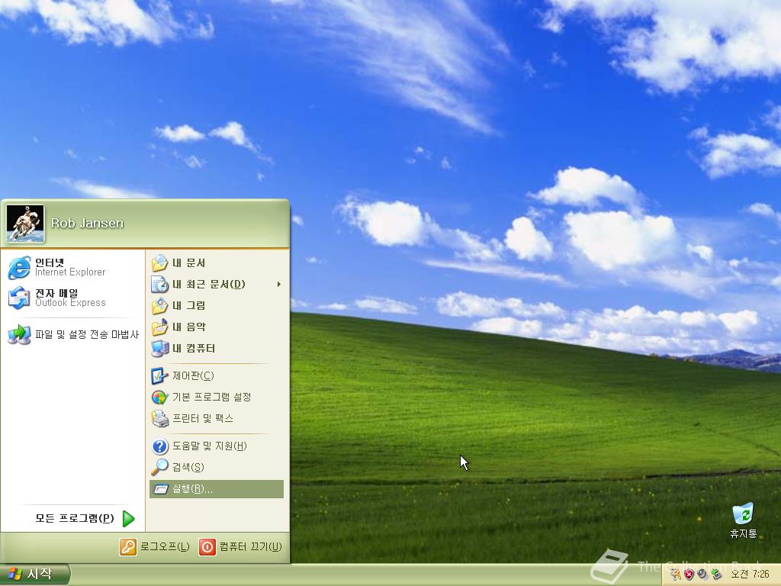Viewport: 781px width, 586px height.
Task: Open the 내 그림 folder
Action: coord(217,305)
